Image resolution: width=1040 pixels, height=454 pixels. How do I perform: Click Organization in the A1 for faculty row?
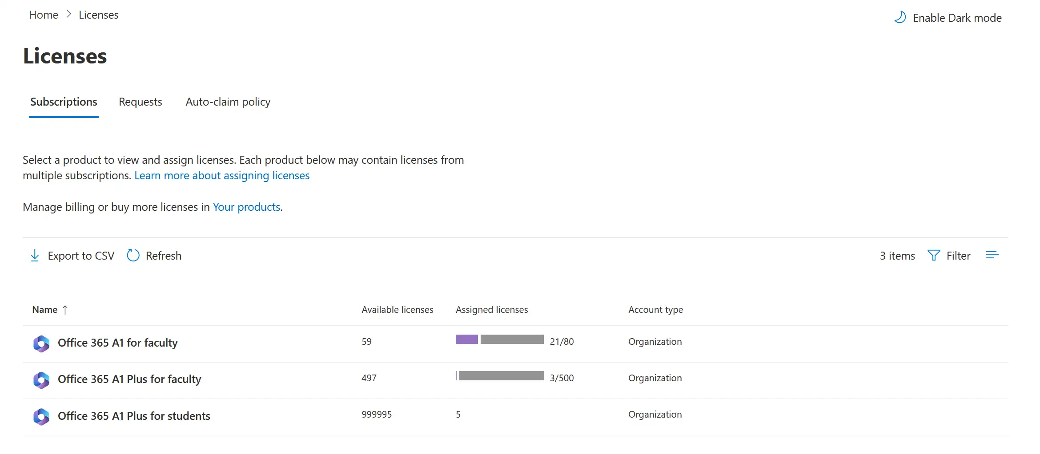pos(655,342)
